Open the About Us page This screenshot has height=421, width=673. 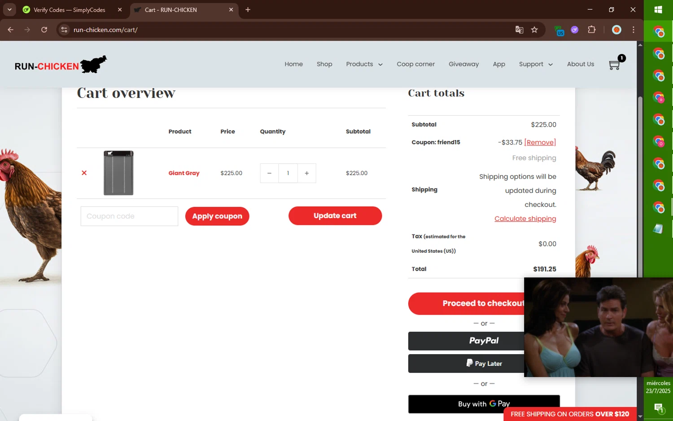tap(581, 64)
